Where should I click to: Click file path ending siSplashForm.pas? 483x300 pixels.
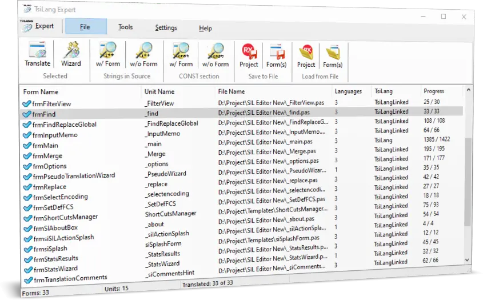tap(269, 239)
